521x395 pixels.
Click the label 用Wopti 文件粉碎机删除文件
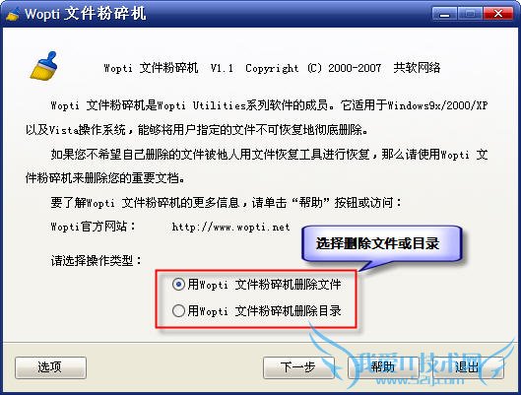pos(264,285)
